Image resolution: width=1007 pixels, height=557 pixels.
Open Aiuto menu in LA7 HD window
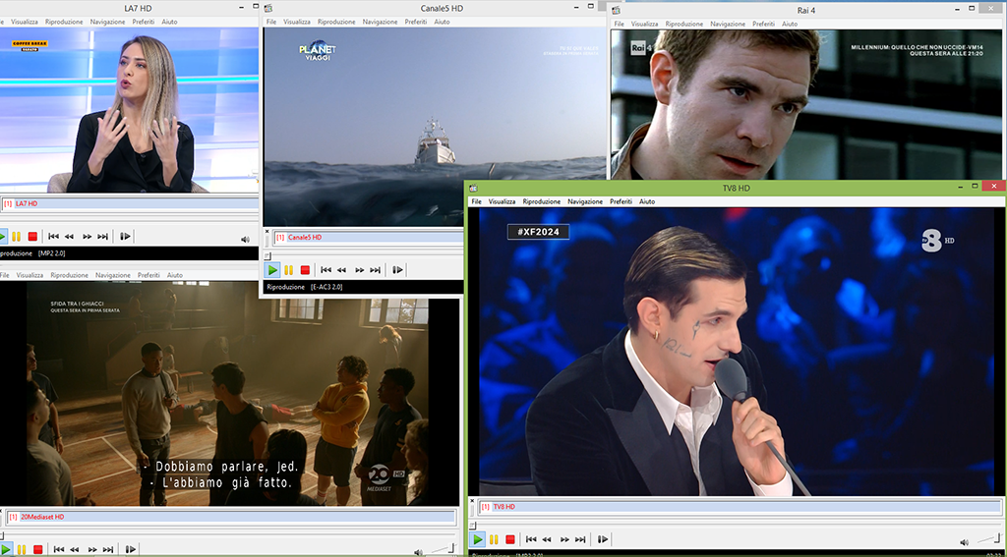pos(169,22)
